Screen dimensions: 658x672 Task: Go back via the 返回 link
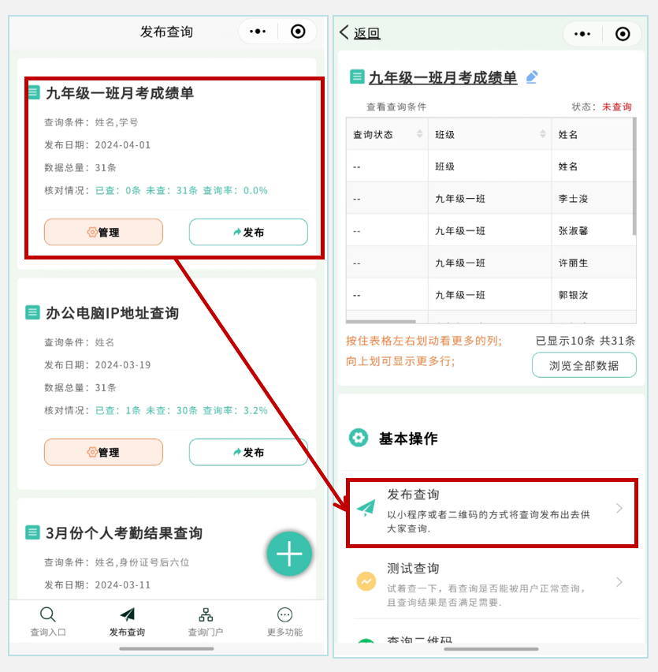tap(367, 33)
